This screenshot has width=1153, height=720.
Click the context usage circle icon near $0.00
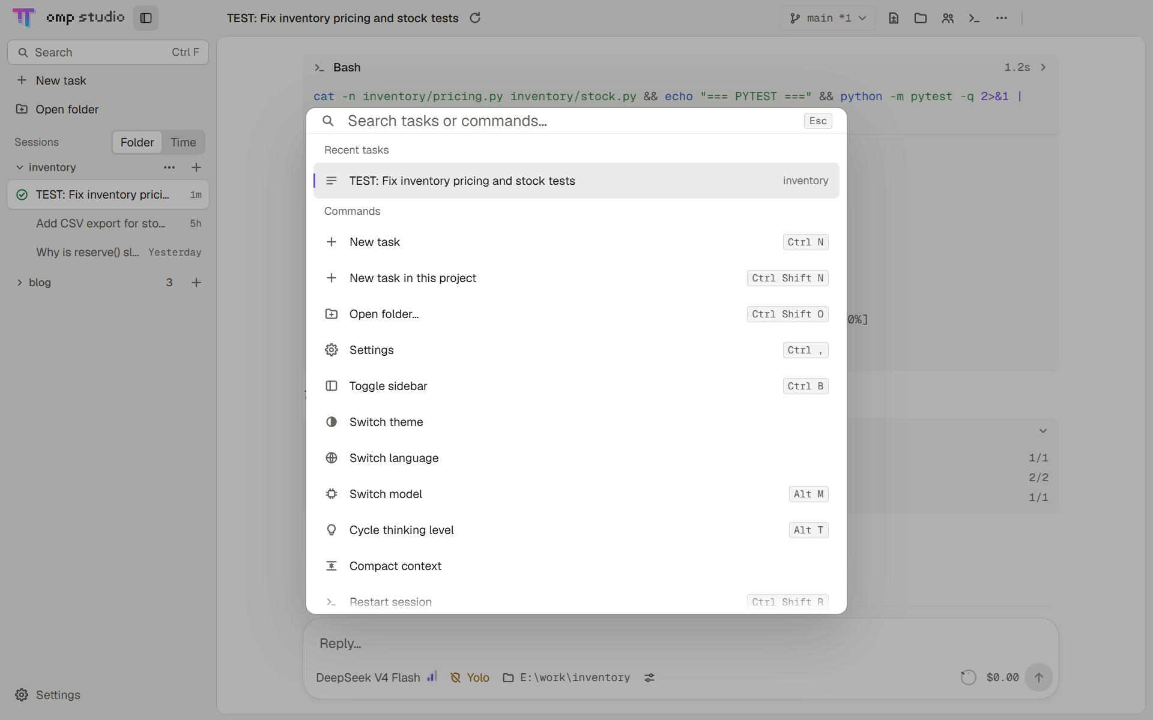(968, 677)
